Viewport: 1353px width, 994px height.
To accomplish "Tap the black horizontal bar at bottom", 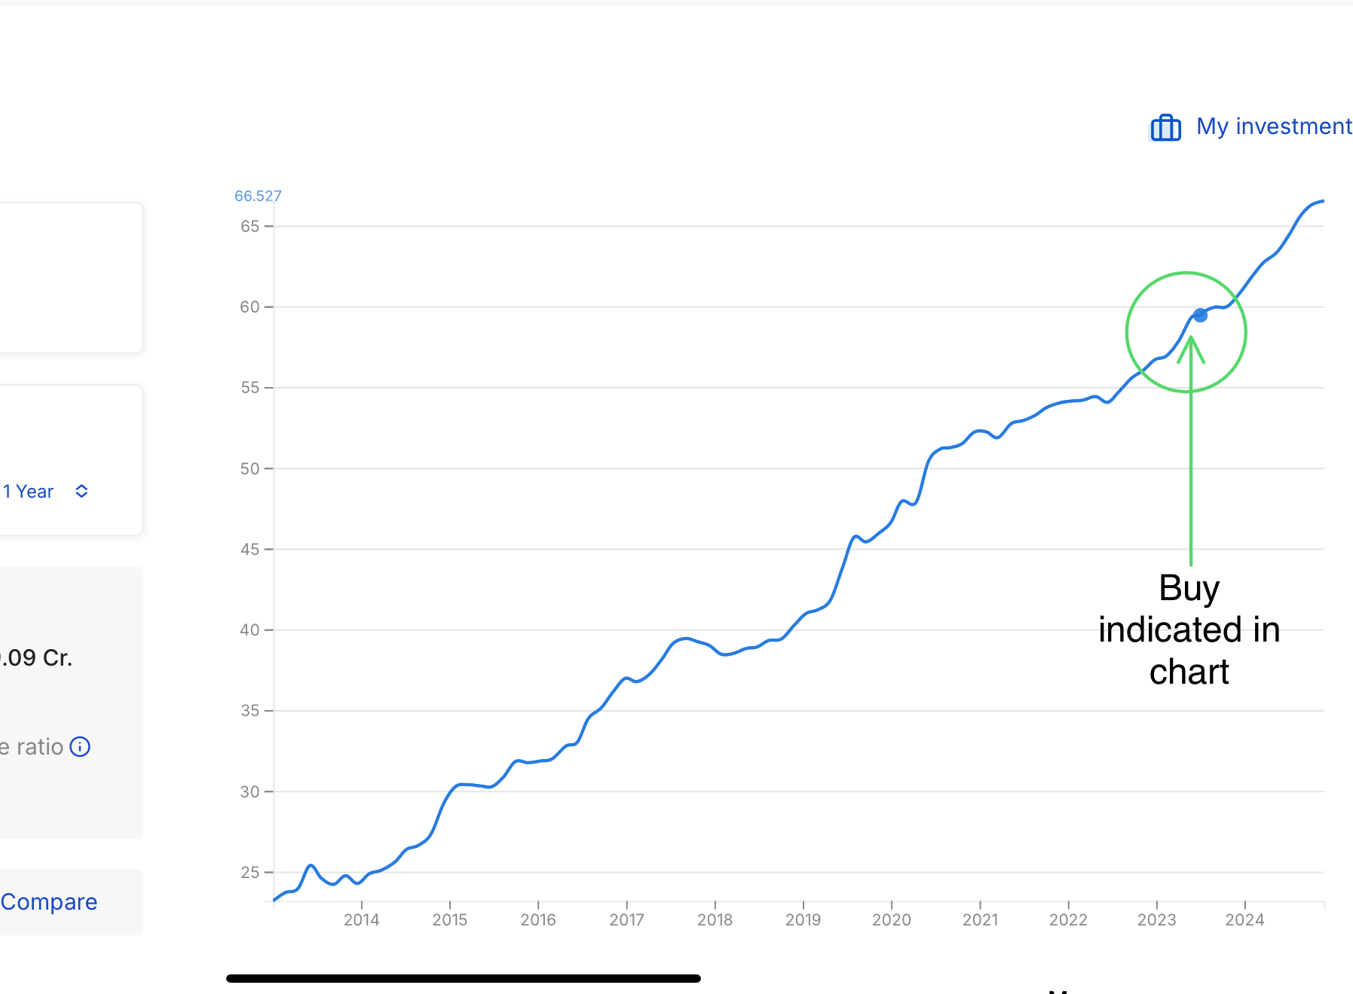I will pyautogui.click(x=464, y=978).
